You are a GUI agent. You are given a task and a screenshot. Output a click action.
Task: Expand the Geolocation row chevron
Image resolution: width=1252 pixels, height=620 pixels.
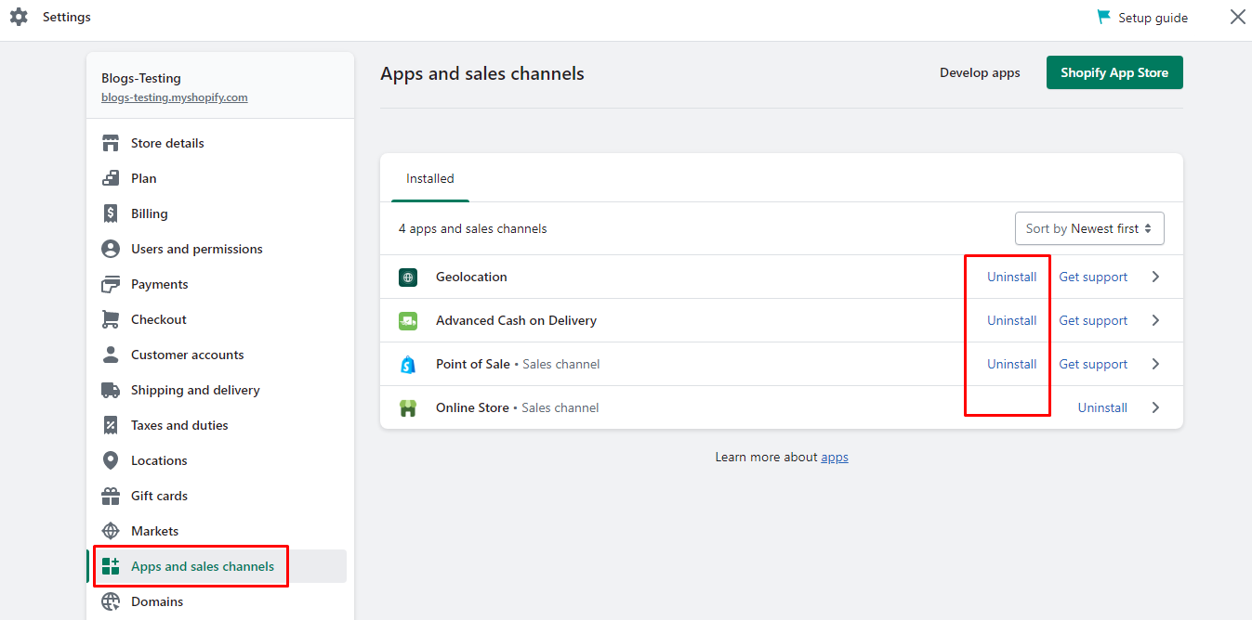coord(1155,277)
